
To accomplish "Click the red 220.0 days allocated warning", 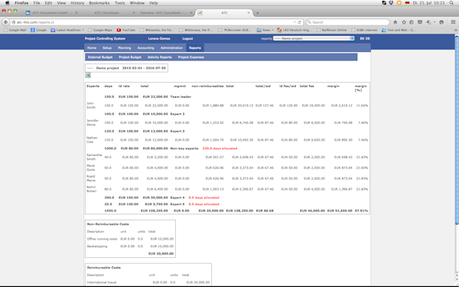I will (220, 148).
